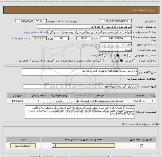Click the شماره نیاز field 1101093228001553
The width and height of the screenshot is (162, 157).
[116, 21]
